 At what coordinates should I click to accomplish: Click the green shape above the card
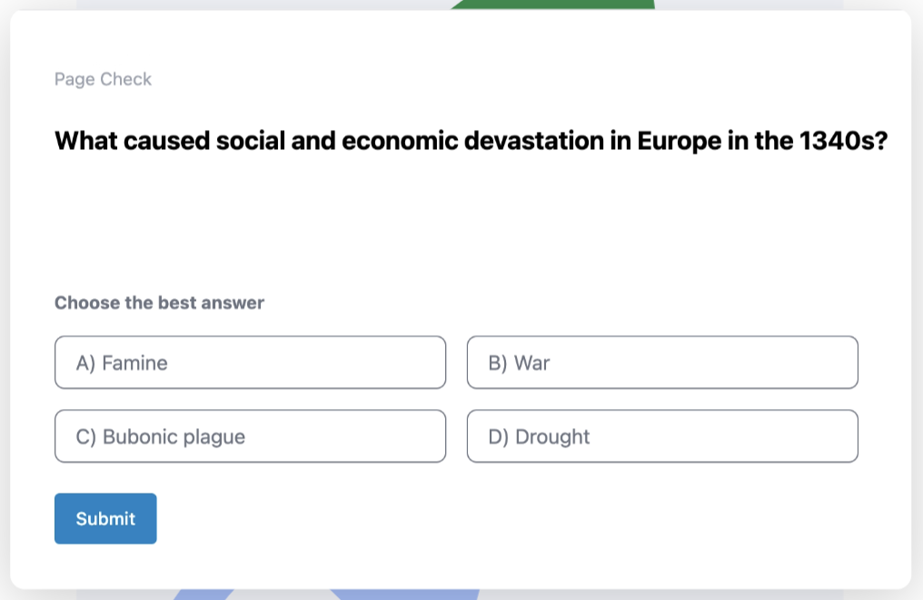click(x=554, y=5)
